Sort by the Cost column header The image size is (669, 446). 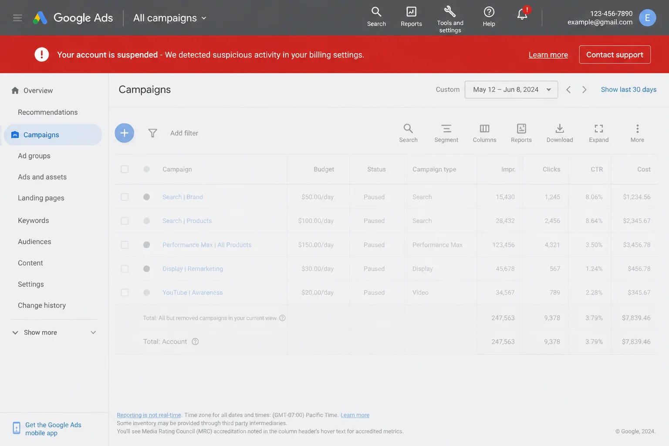point(644,169)
